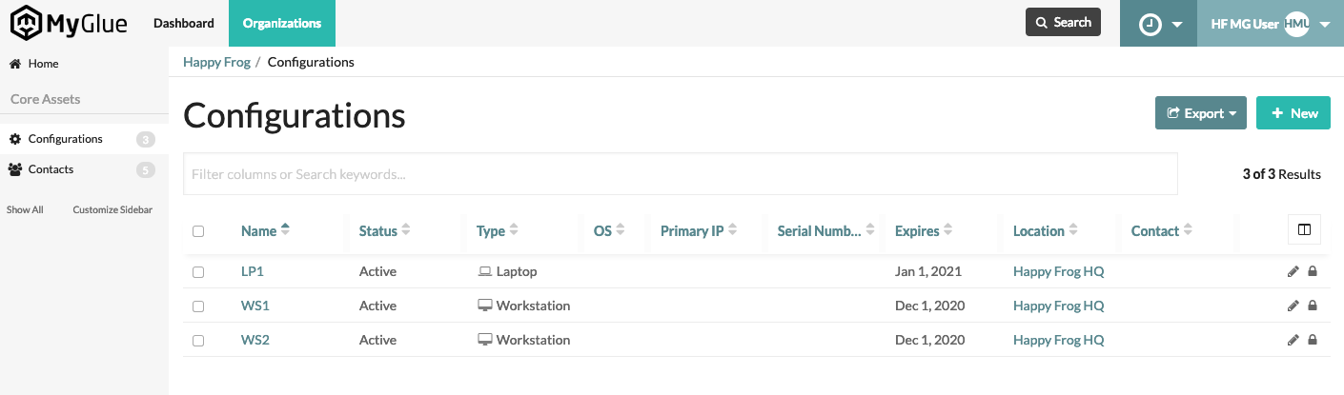Click the pencil edit icon for LP1

pos(1293,271)
